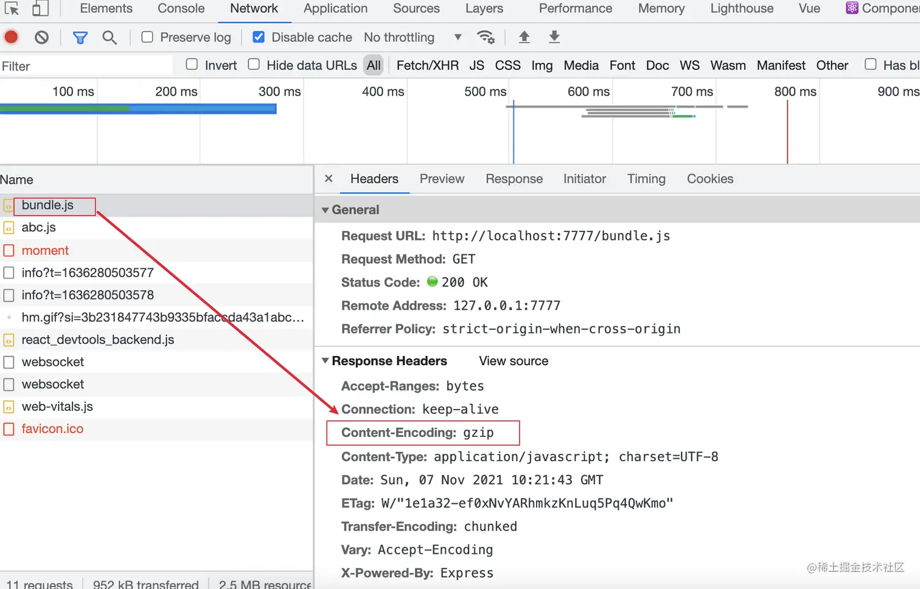Viewport: 920px width, 589px height.
Task: Filter requests by CSS type
Action: [507, 65]
